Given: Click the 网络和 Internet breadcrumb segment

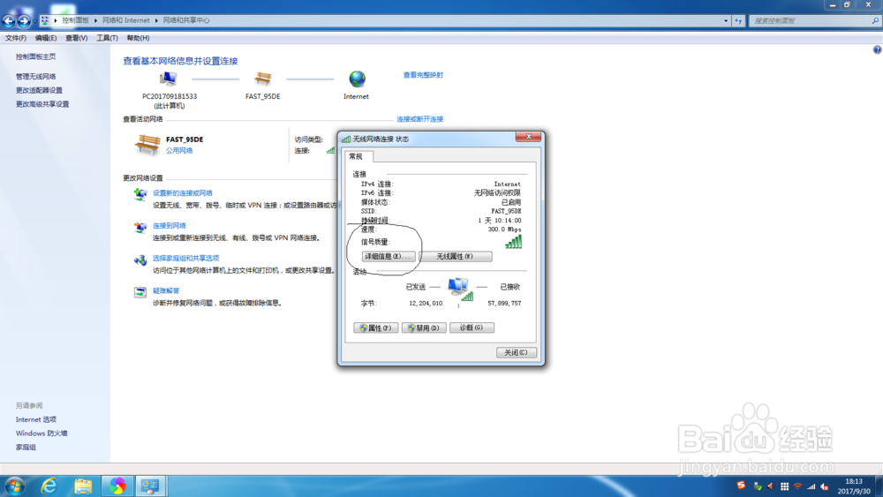Looking at the screenshot, I should [x=126, y=20].
